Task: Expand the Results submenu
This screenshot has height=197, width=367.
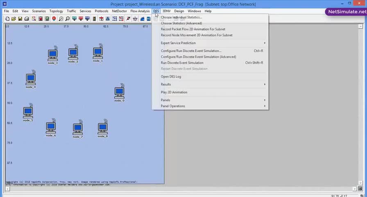Action: 210,84
